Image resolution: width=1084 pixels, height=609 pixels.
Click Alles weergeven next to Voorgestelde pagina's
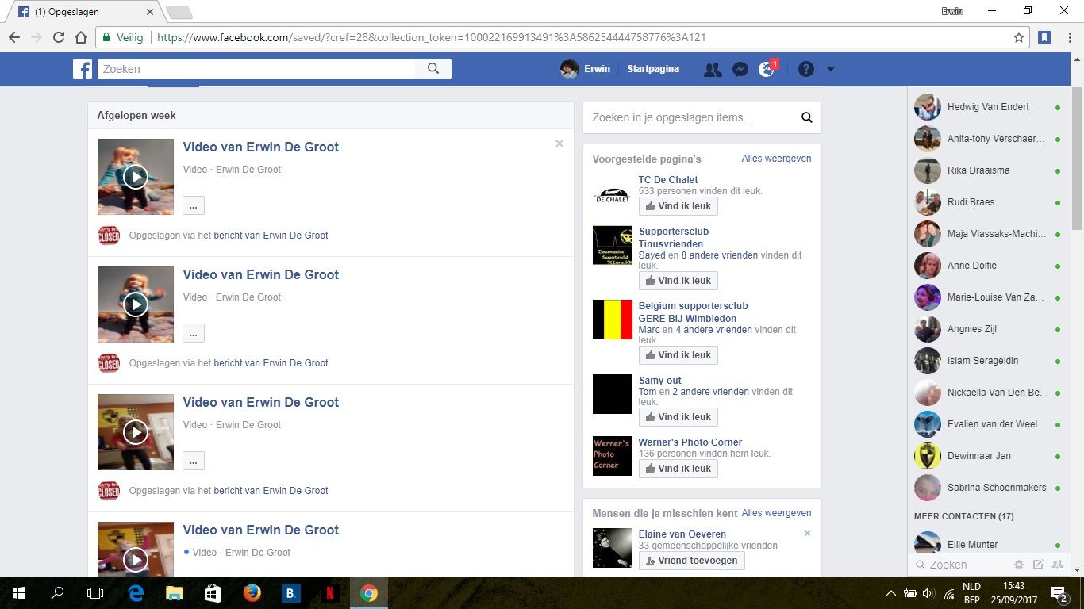[776, 159]
